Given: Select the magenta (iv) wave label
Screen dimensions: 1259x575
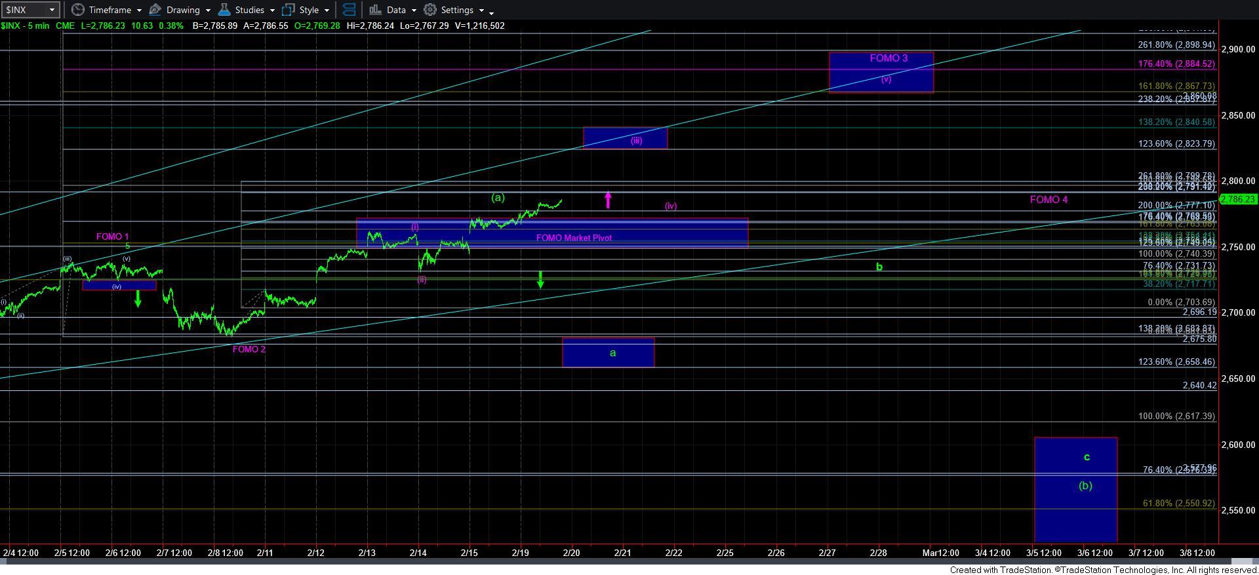Looking at the screenshot, I should click(670, 206).
